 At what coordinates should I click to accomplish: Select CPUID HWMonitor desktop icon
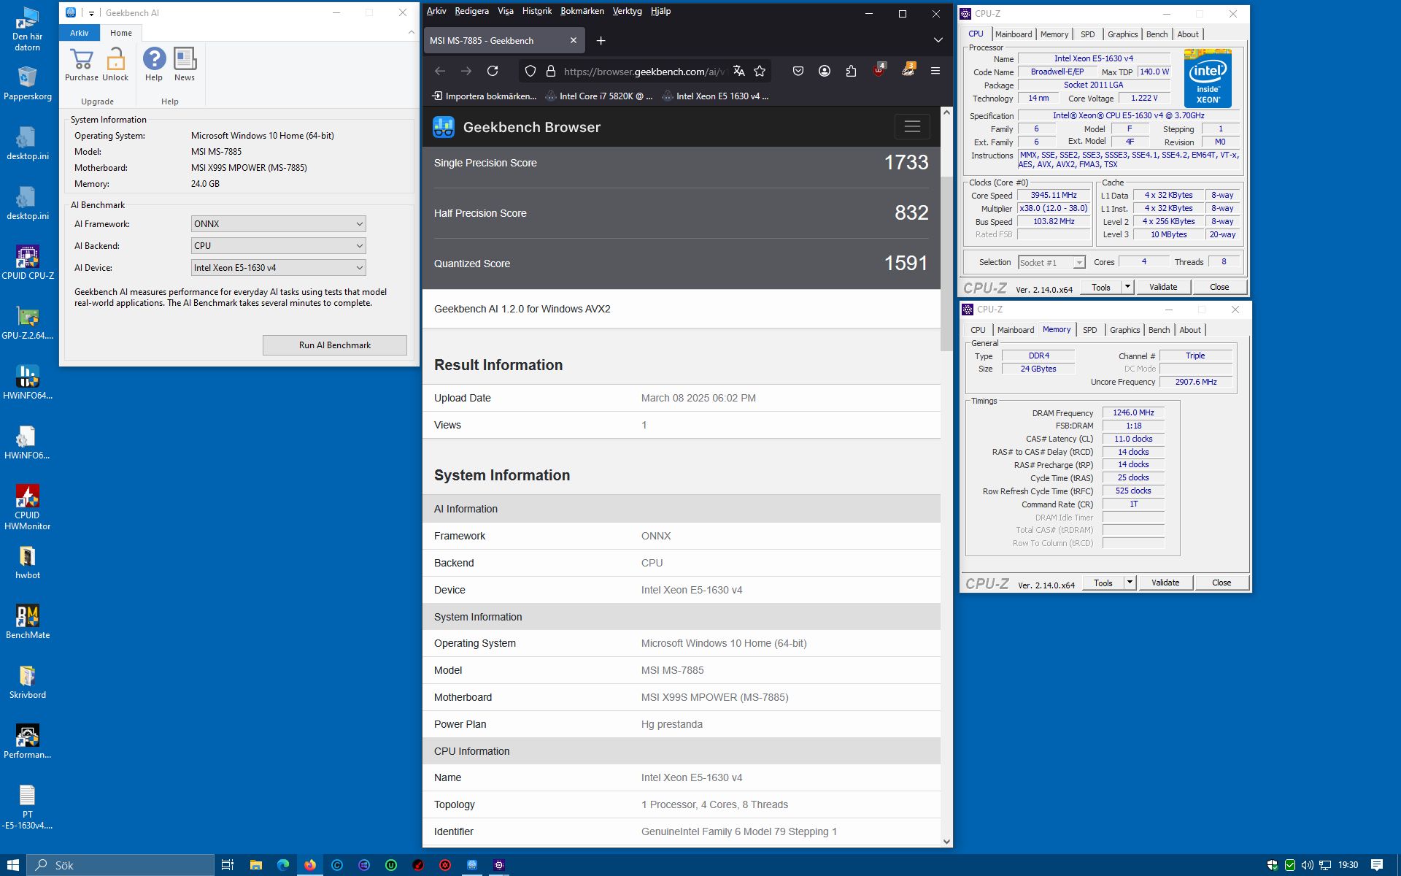pos(28,507)
